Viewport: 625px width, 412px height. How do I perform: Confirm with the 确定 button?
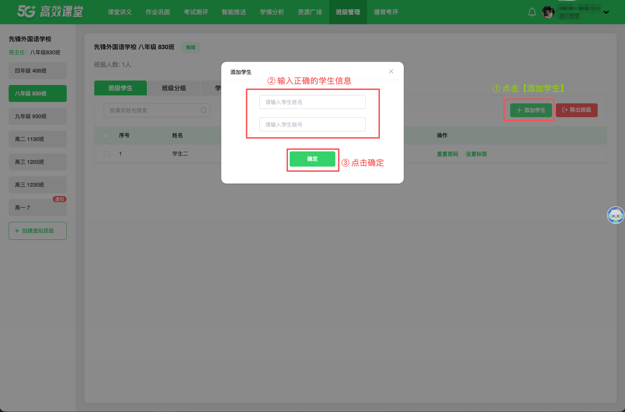312,159
